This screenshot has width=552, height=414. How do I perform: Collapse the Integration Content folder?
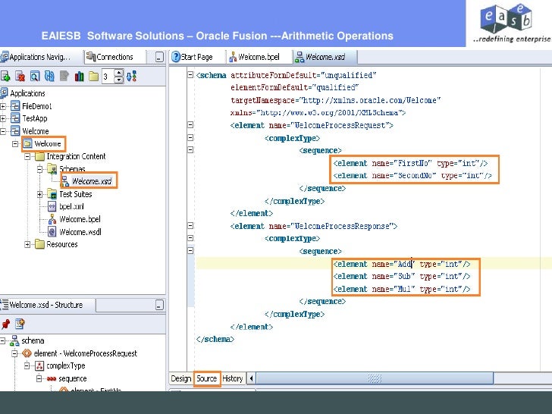coord(27,156)
